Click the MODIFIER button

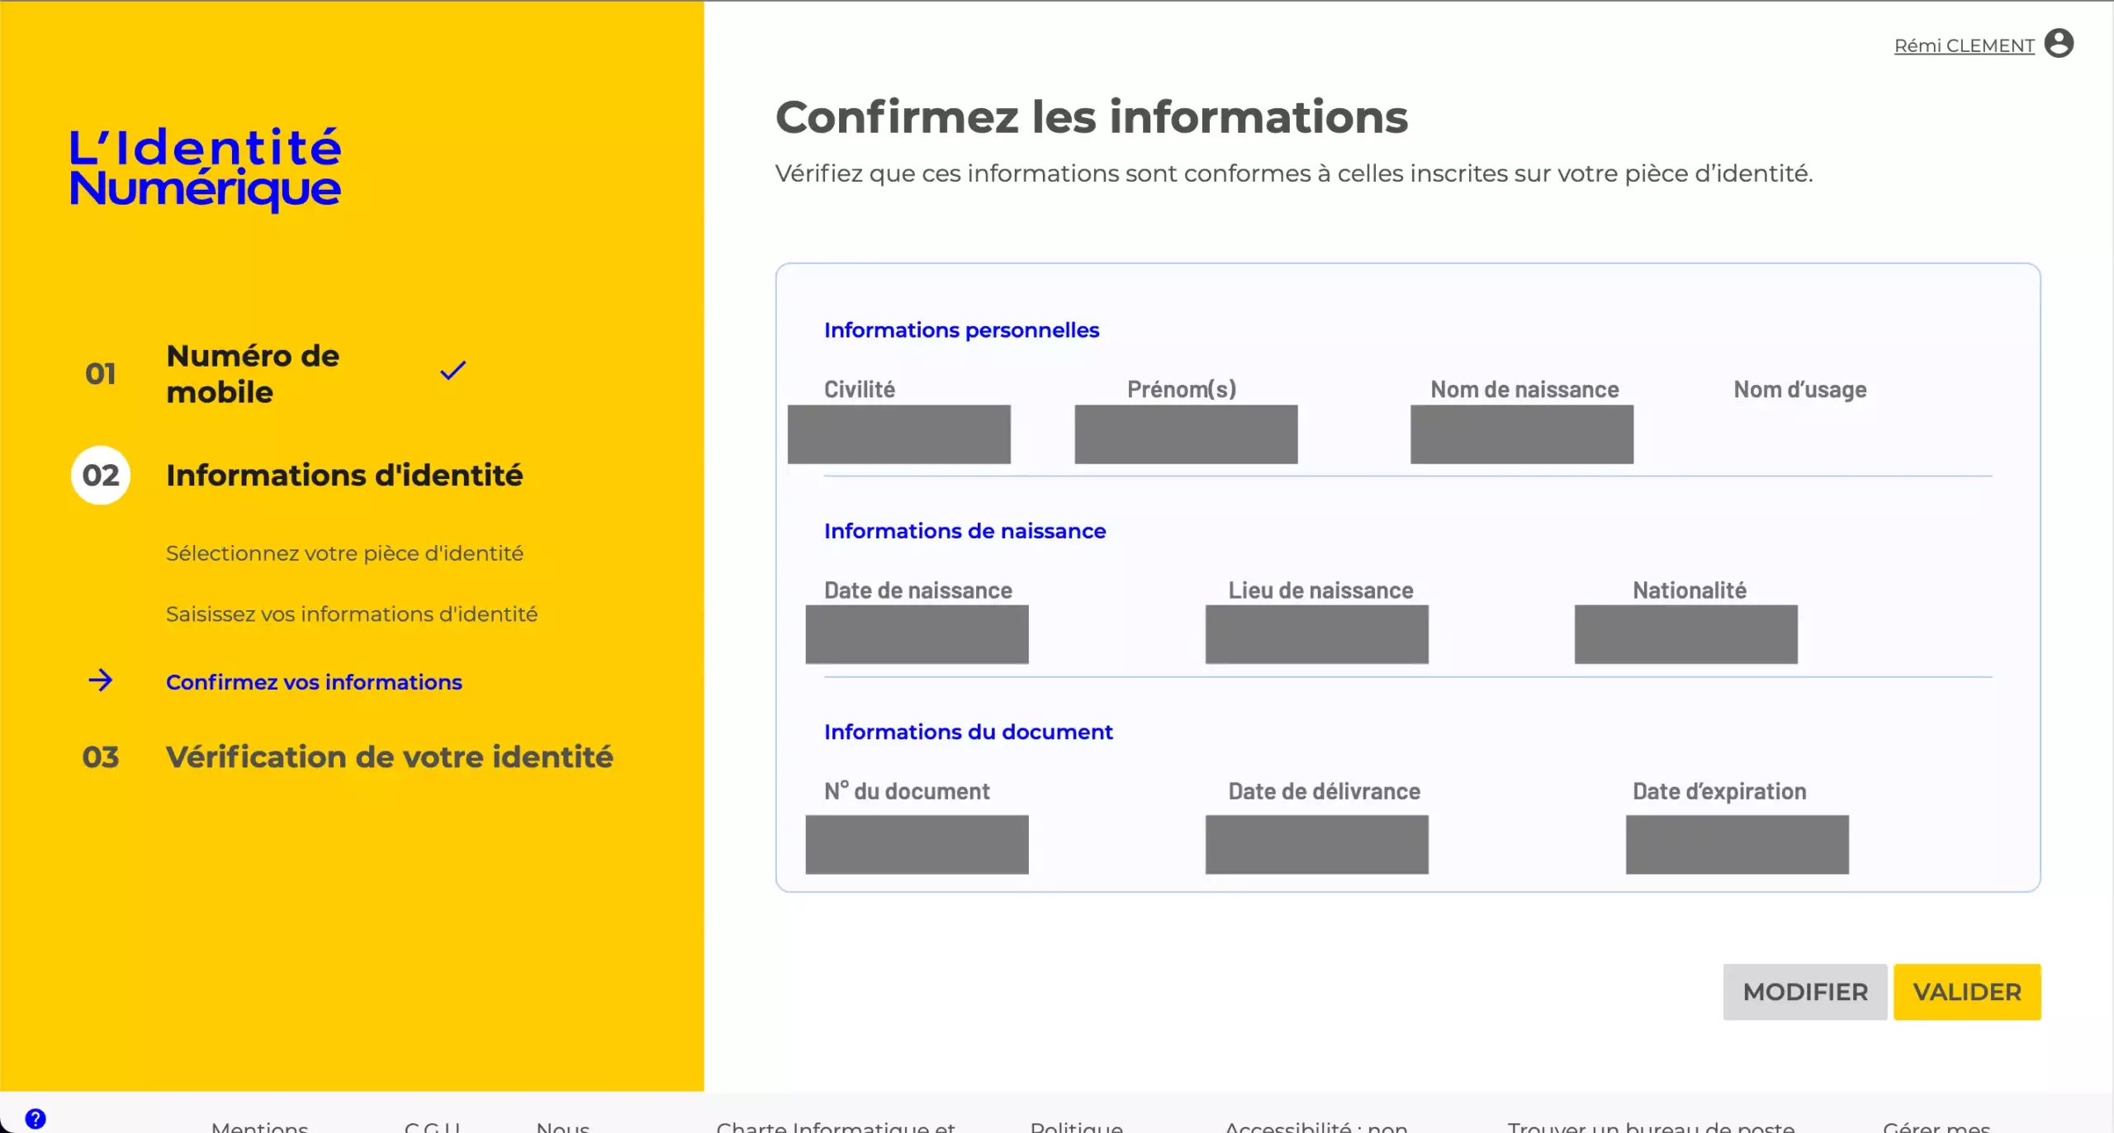[x=1804, y=991]
